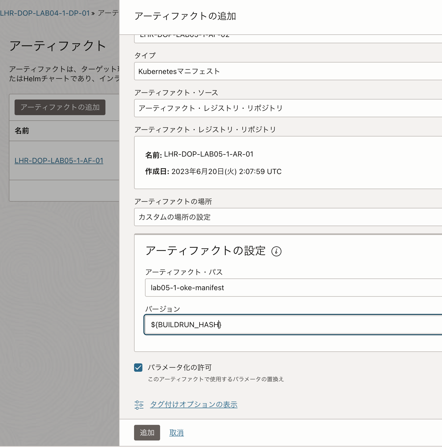Screen dimensions: 442x447
Task: Click the 追加 button to add the artifact
Action: pos(147,432)
